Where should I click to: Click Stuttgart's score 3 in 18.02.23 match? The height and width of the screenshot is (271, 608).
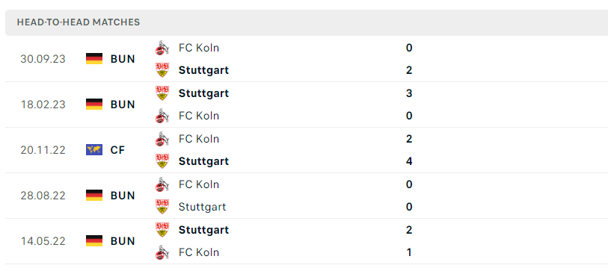409,93
